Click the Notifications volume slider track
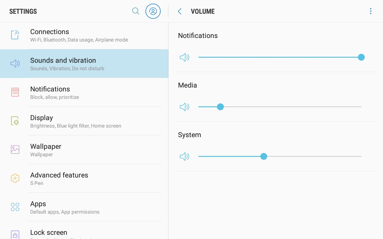 coord(280,57)
